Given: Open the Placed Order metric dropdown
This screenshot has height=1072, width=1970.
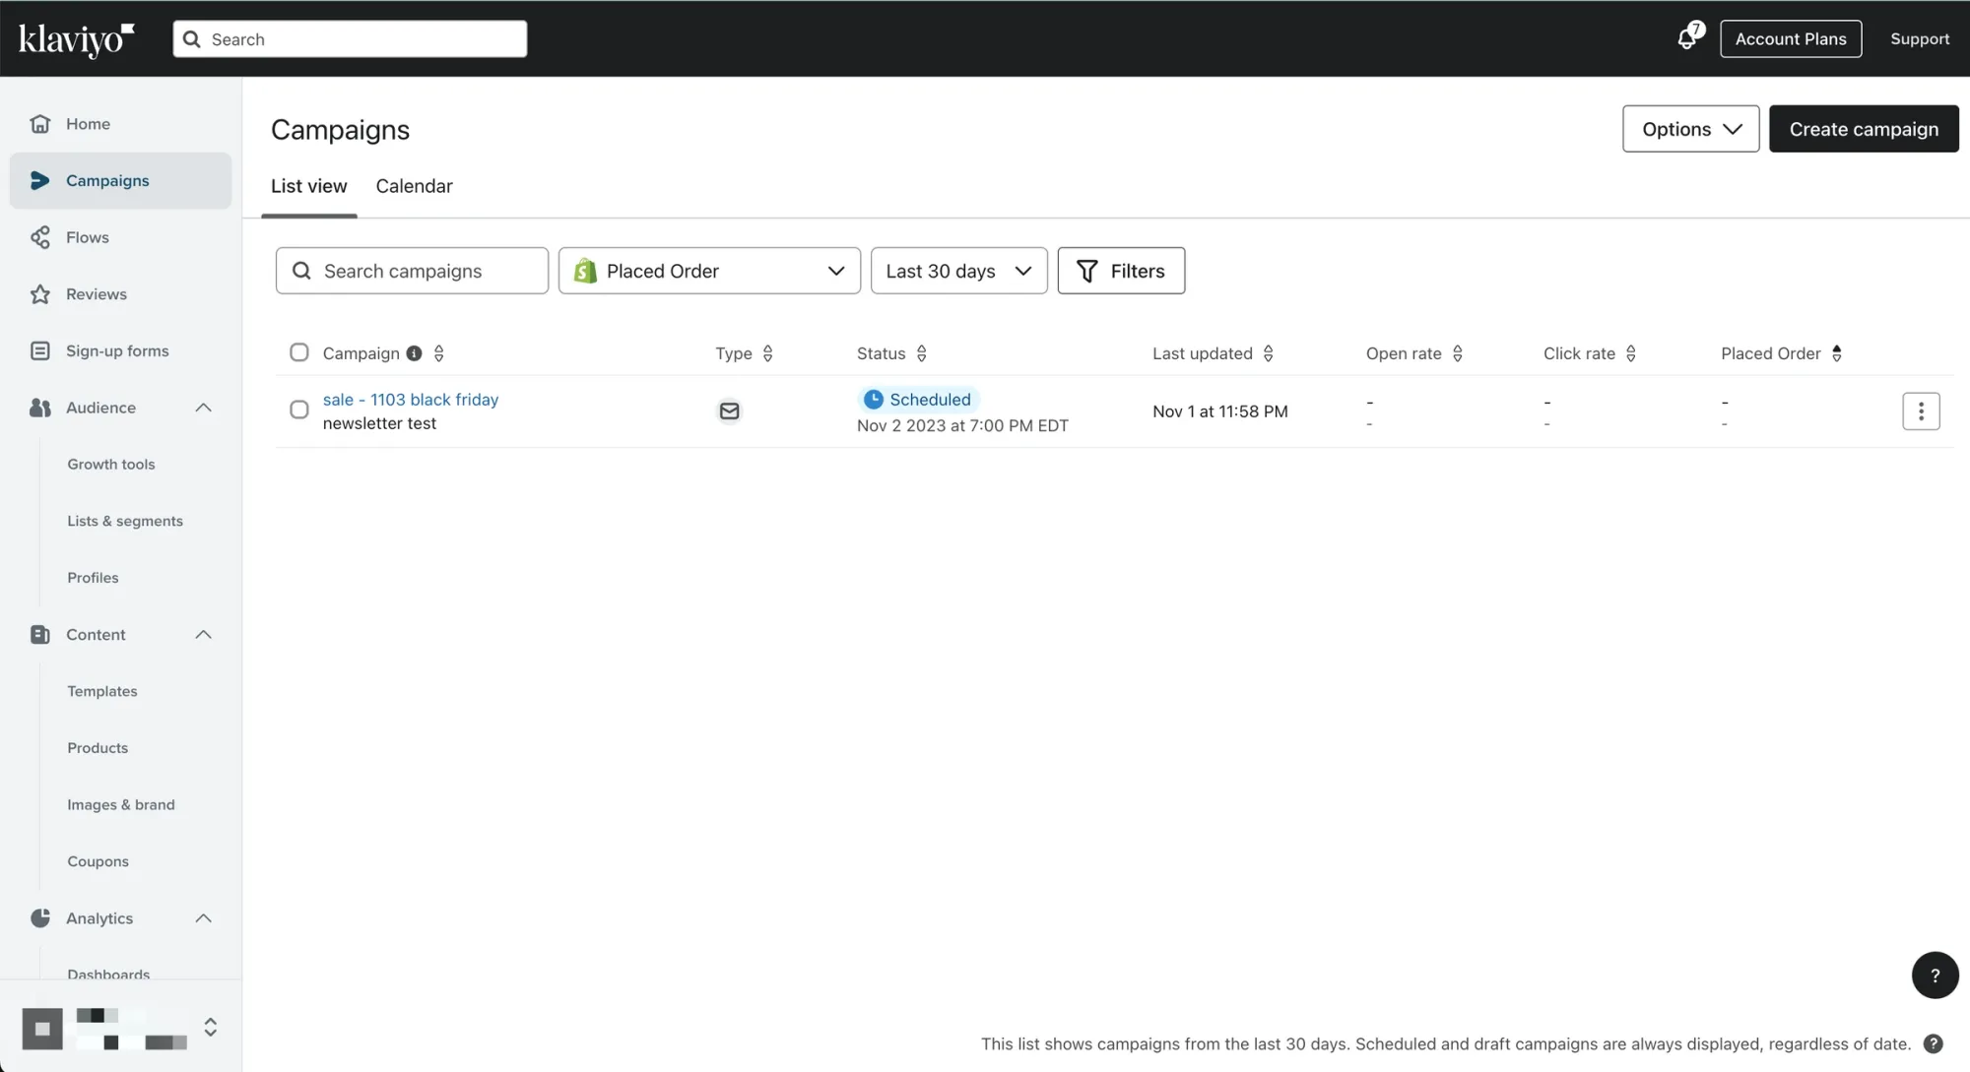Looking at the screenshot, I should point(709,271).
